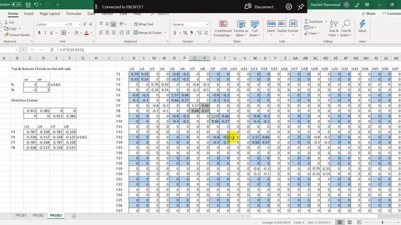The width and height of the screenshot is (401, 225).
Task: Toggle Wrap Text
Action: (143, 24)
